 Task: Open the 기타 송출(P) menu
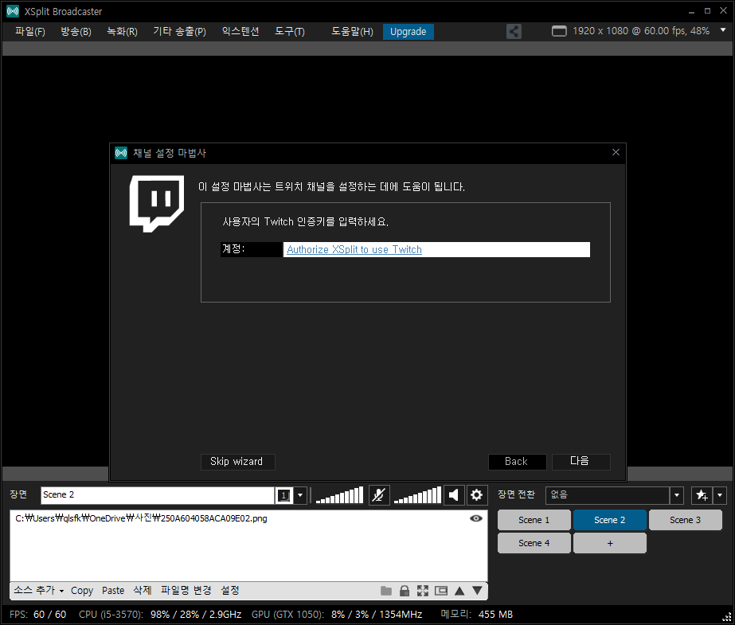coord(179,31)
